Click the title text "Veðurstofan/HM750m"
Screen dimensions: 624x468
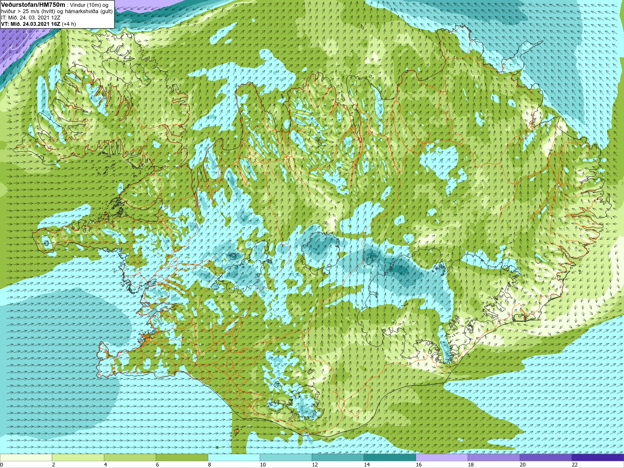(x=33, y=4)
